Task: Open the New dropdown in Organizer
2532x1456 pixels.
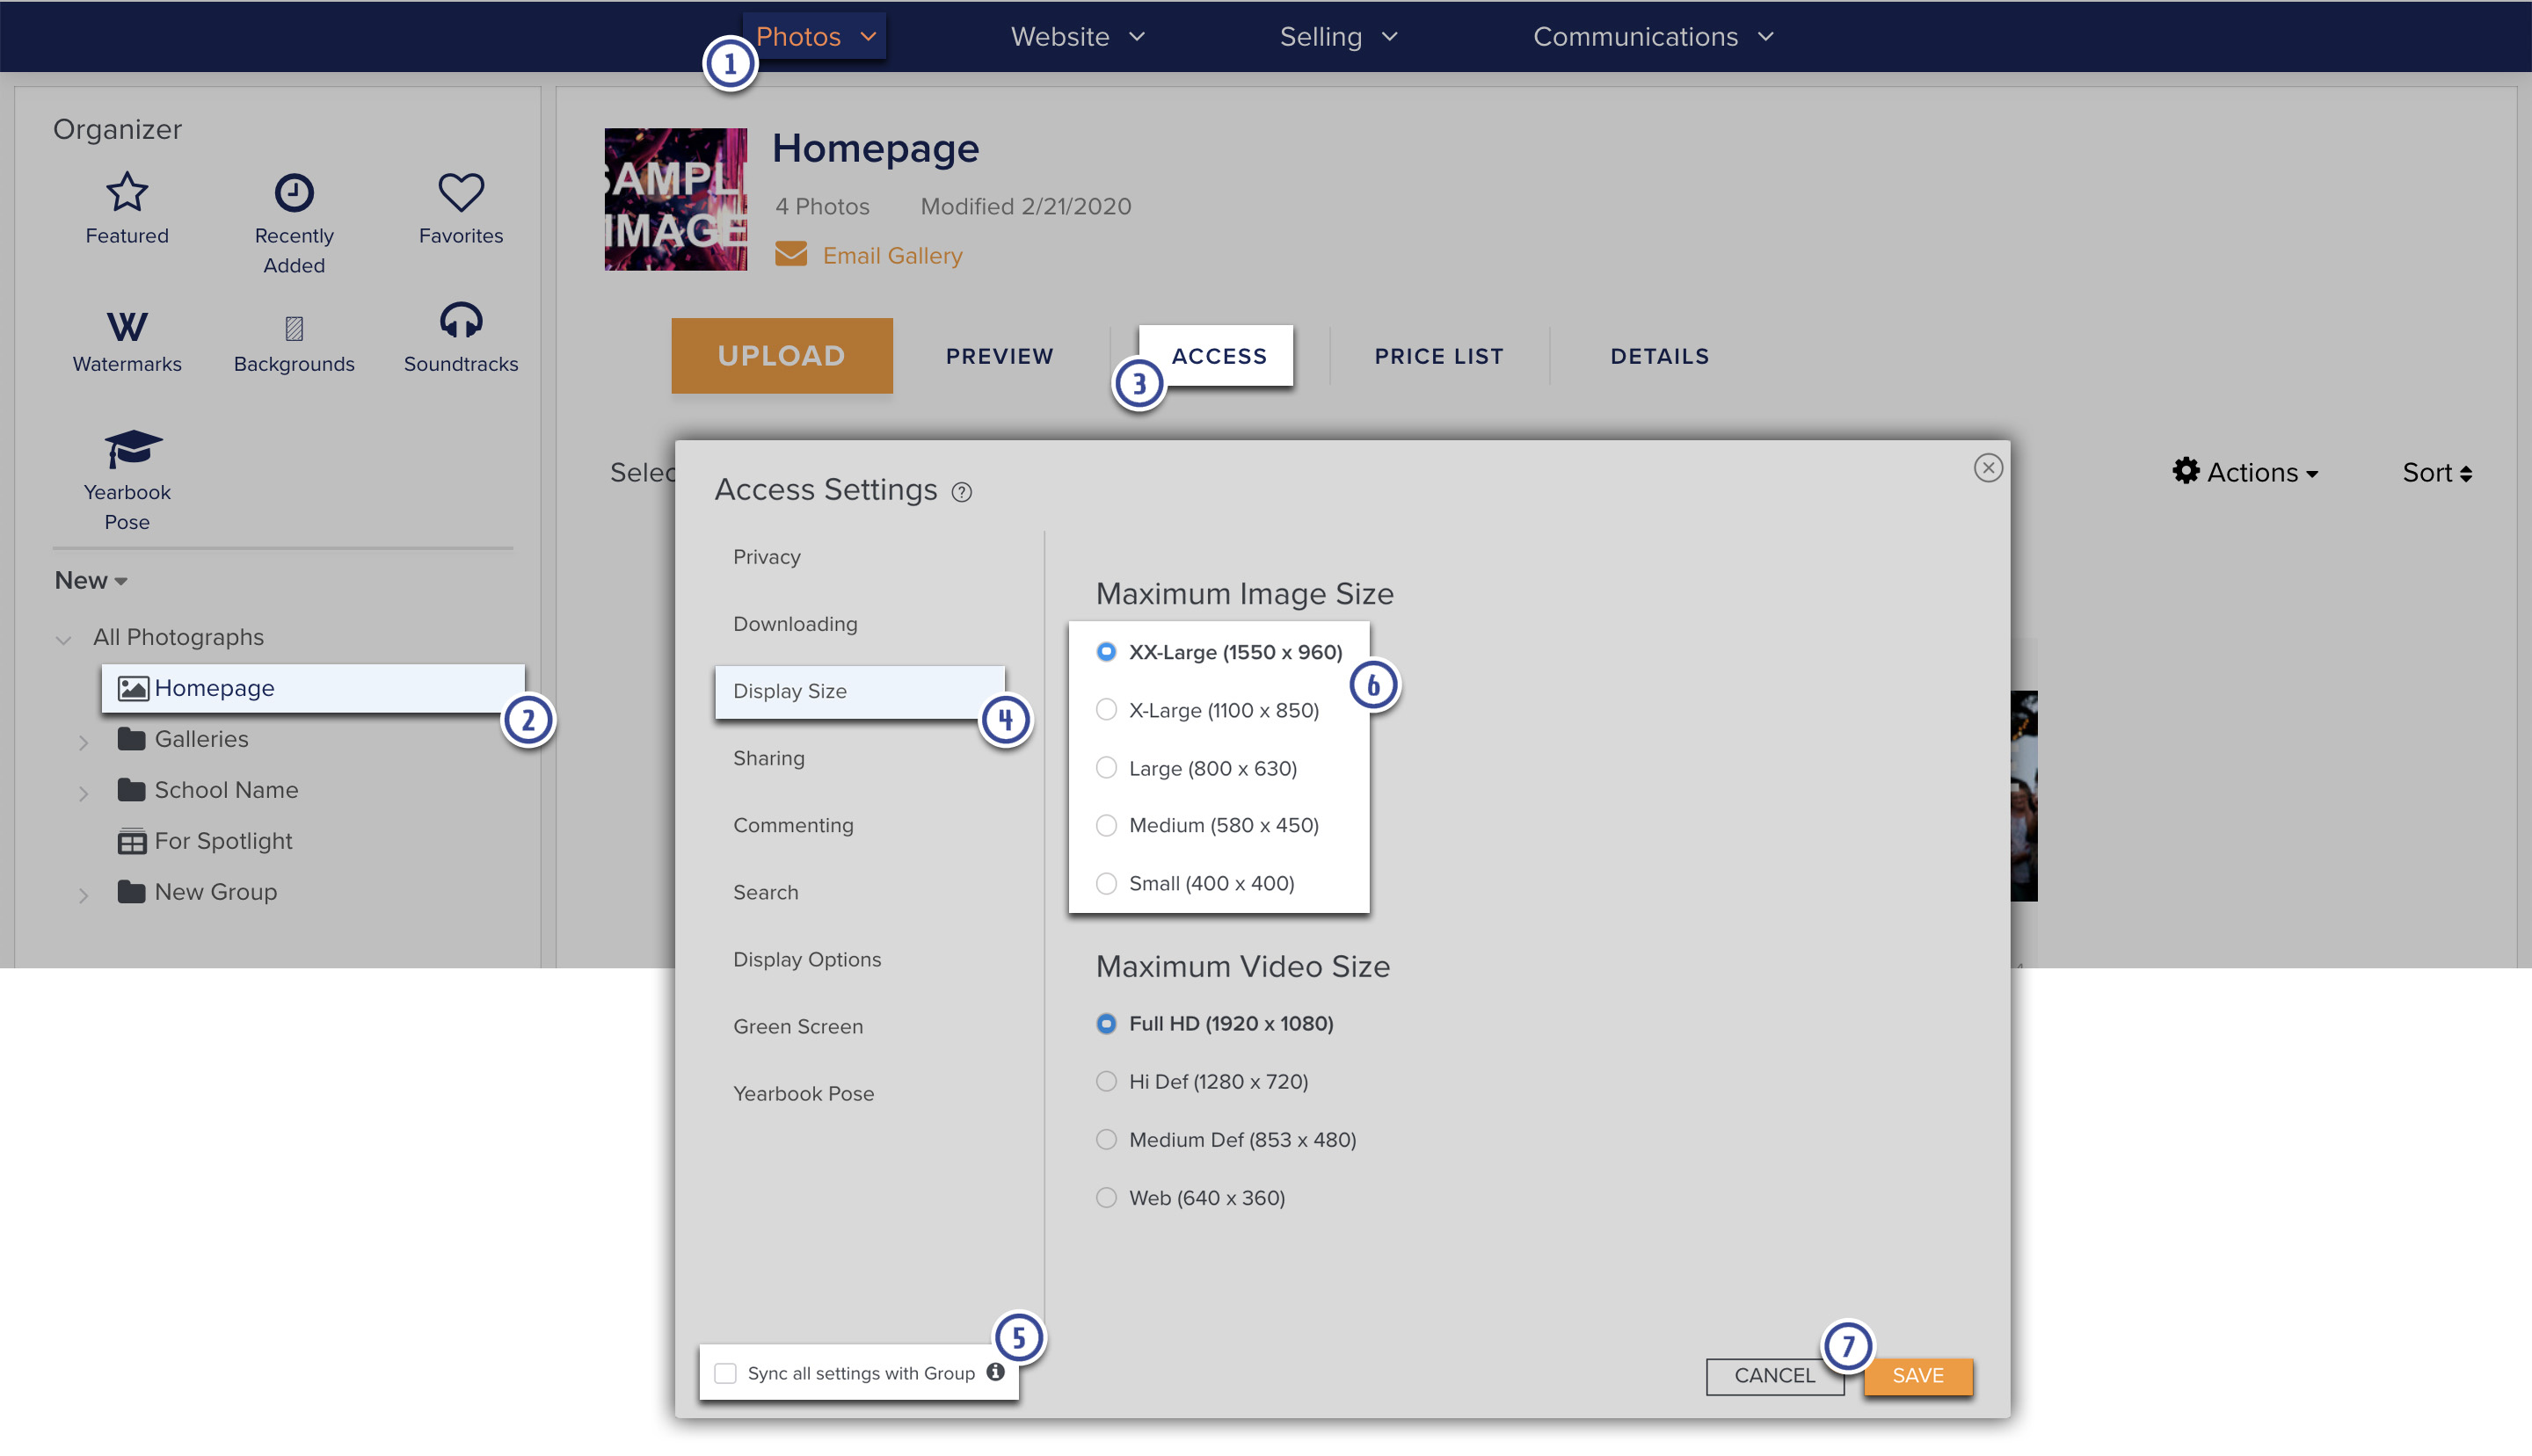Action: pyautogui.click(x=91, y=580)
